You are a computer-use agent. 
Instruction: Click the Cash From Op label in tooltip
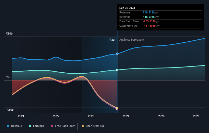pyautogui.click(x=128, y=26)
